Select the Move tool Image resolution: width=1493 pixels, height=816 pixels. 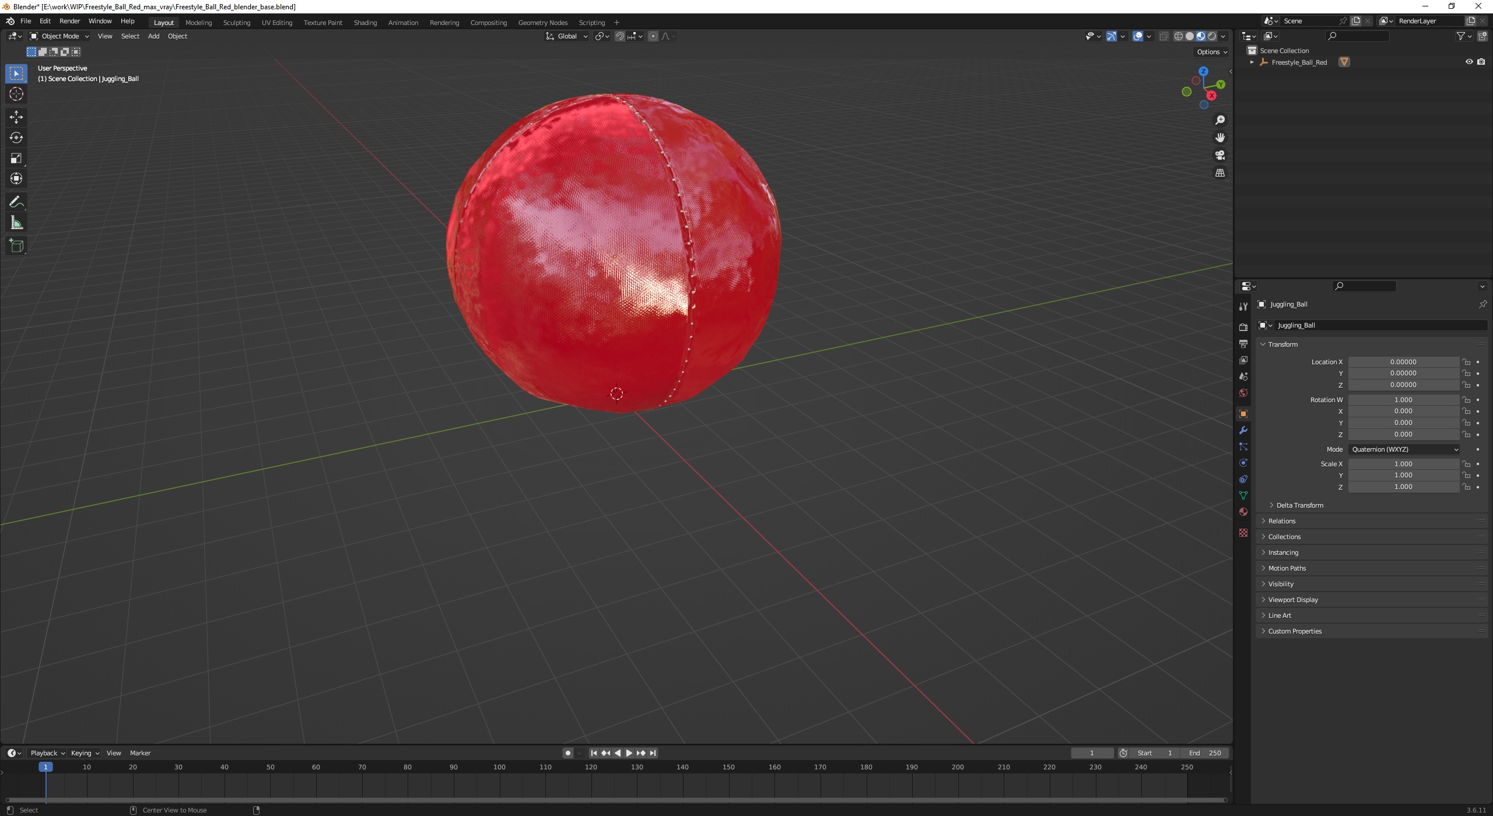[x=16, y=117]
